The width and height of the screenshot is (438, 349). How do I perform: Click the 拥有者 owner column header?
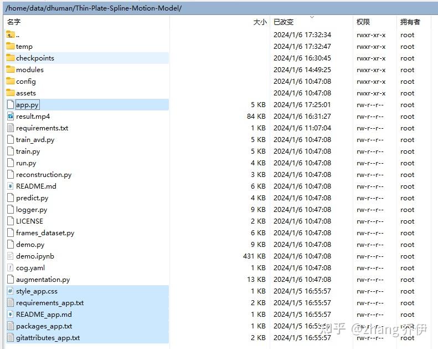[410, 22]
